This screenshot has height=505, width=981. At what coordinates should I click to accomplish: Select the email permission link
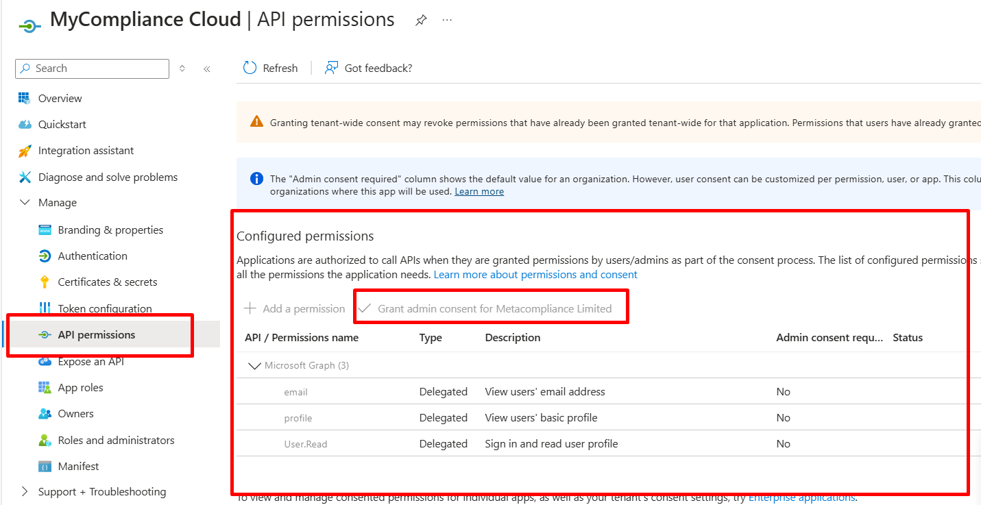pos(296,392)
